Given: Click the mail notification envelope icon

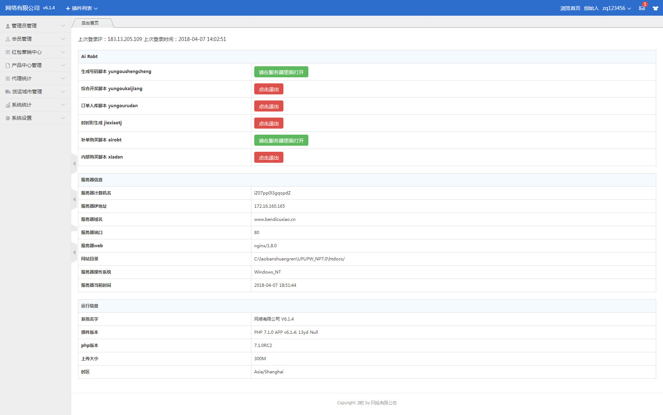Looking at the screenshot, I should (x=642, y=8).
